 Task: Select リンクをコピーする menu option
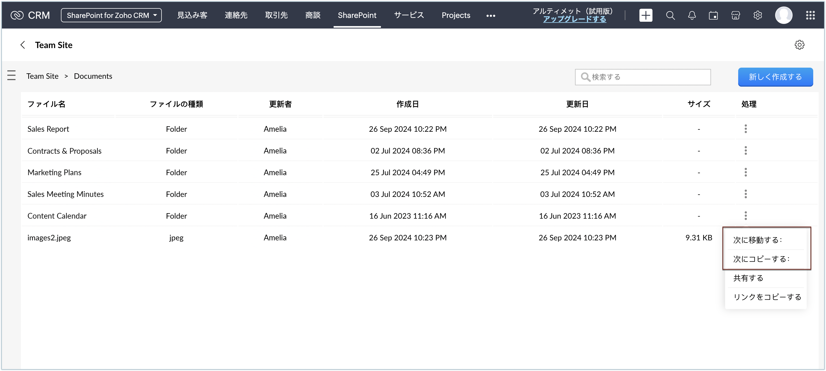[767, 297]
